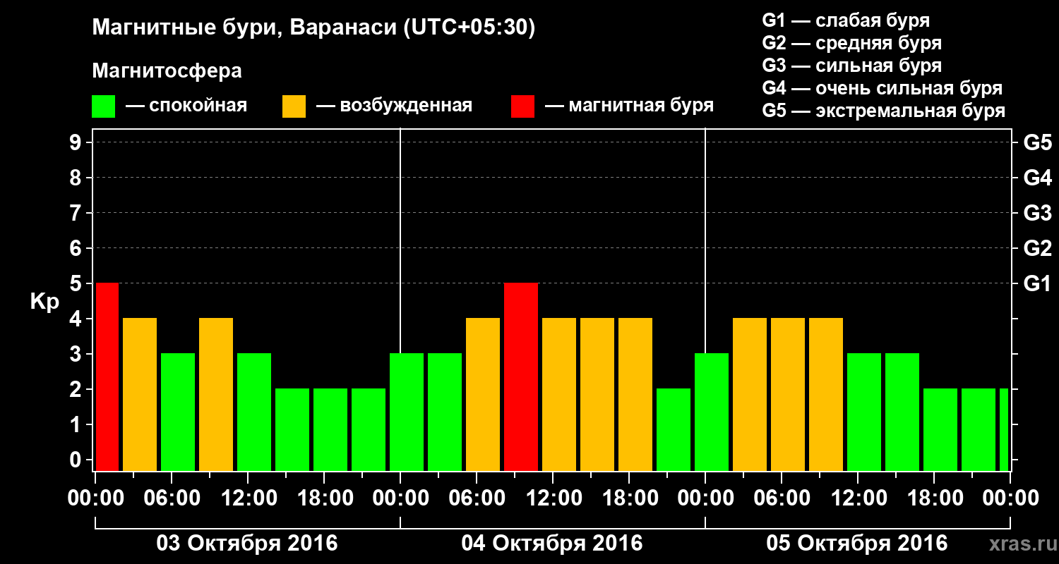Click the 'G3 — сильная буря' legend line
The width and height of the screenshot is (1059, 564).
851,66
